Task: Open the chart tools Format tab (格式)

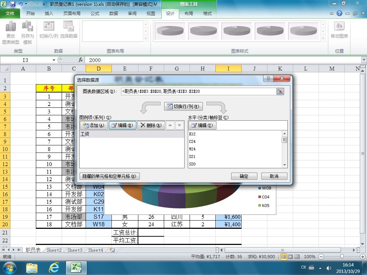Action: pyautogui.click(x=208, y=14)
